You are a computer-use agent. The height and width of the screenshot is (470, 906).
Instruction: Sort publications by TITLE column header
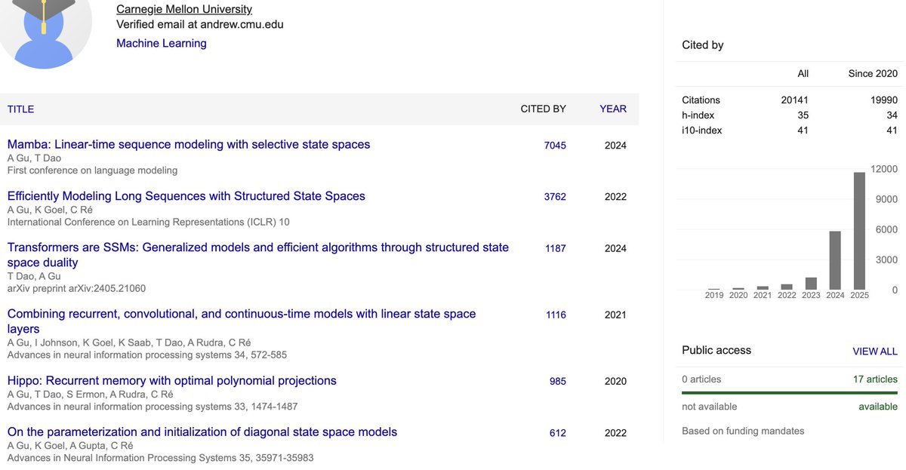(x=20, y=109)
